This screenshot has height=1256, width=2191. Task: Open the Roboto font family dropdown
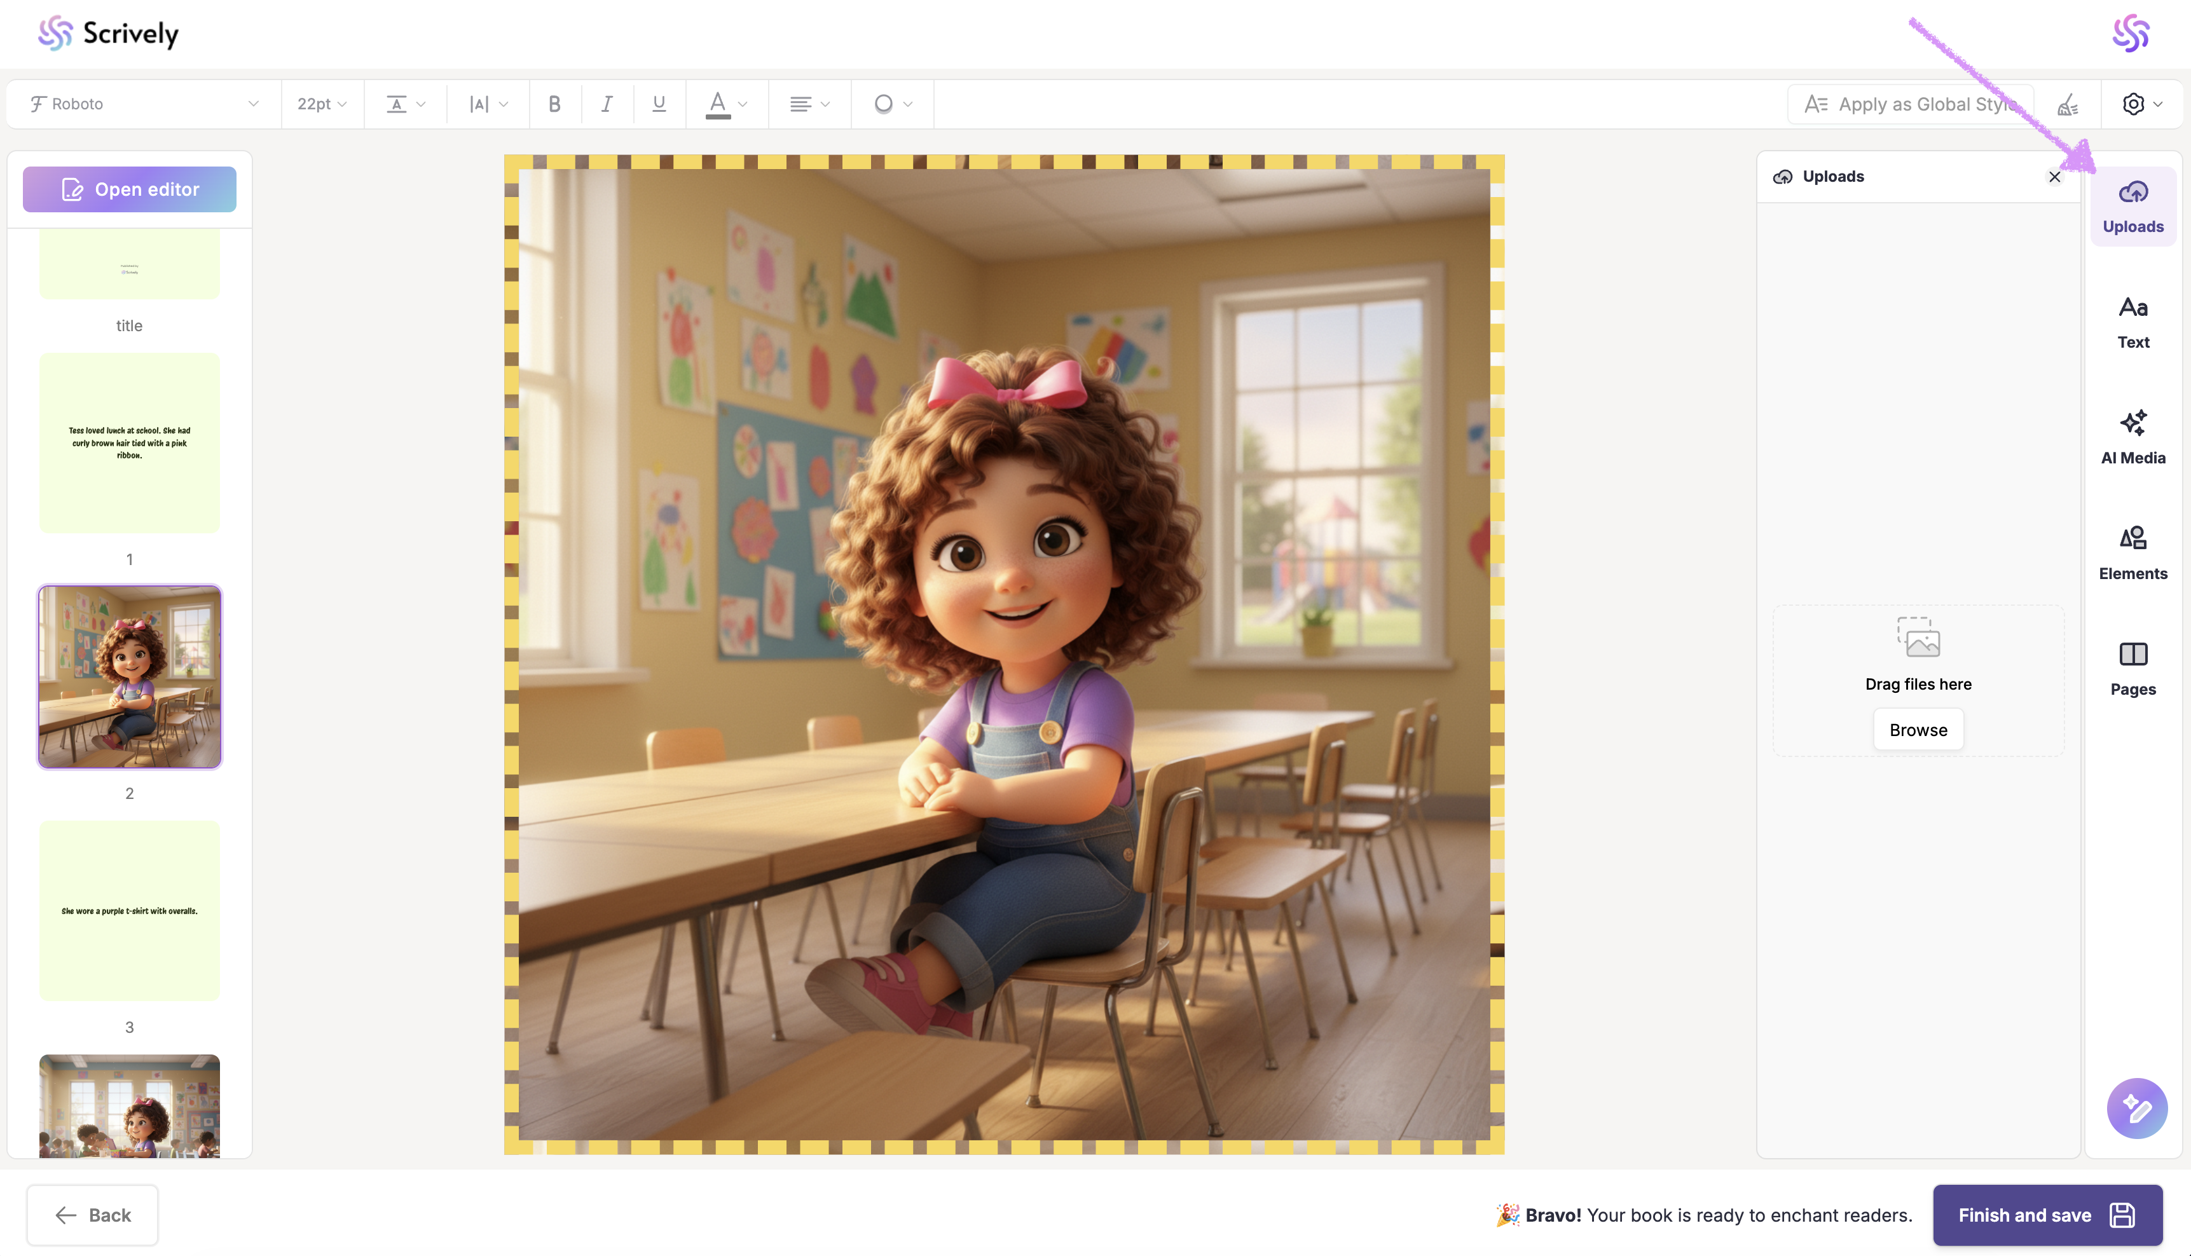pyautogui.click(x=143, y=104)
